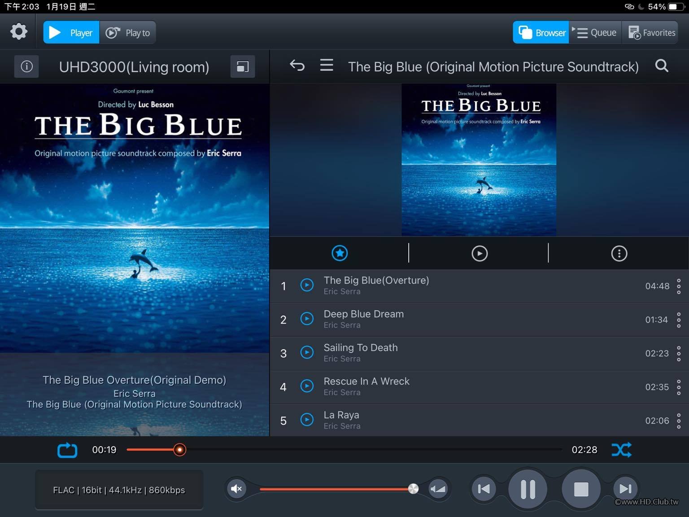Open the Browser tab
Image resolution: width=689 pixels, height=517 pixels.
pyautogui.click(x=541, y=32)
